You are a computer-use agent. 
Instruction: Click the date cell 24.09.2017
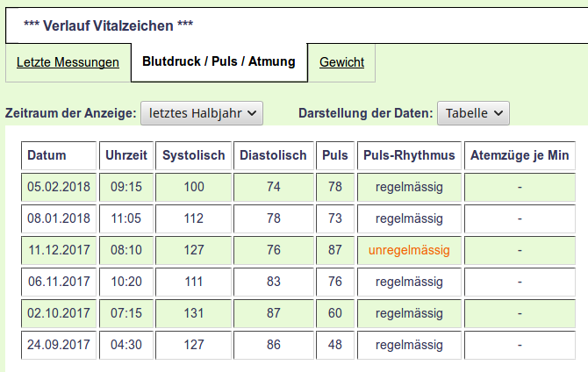pos(59,345)
